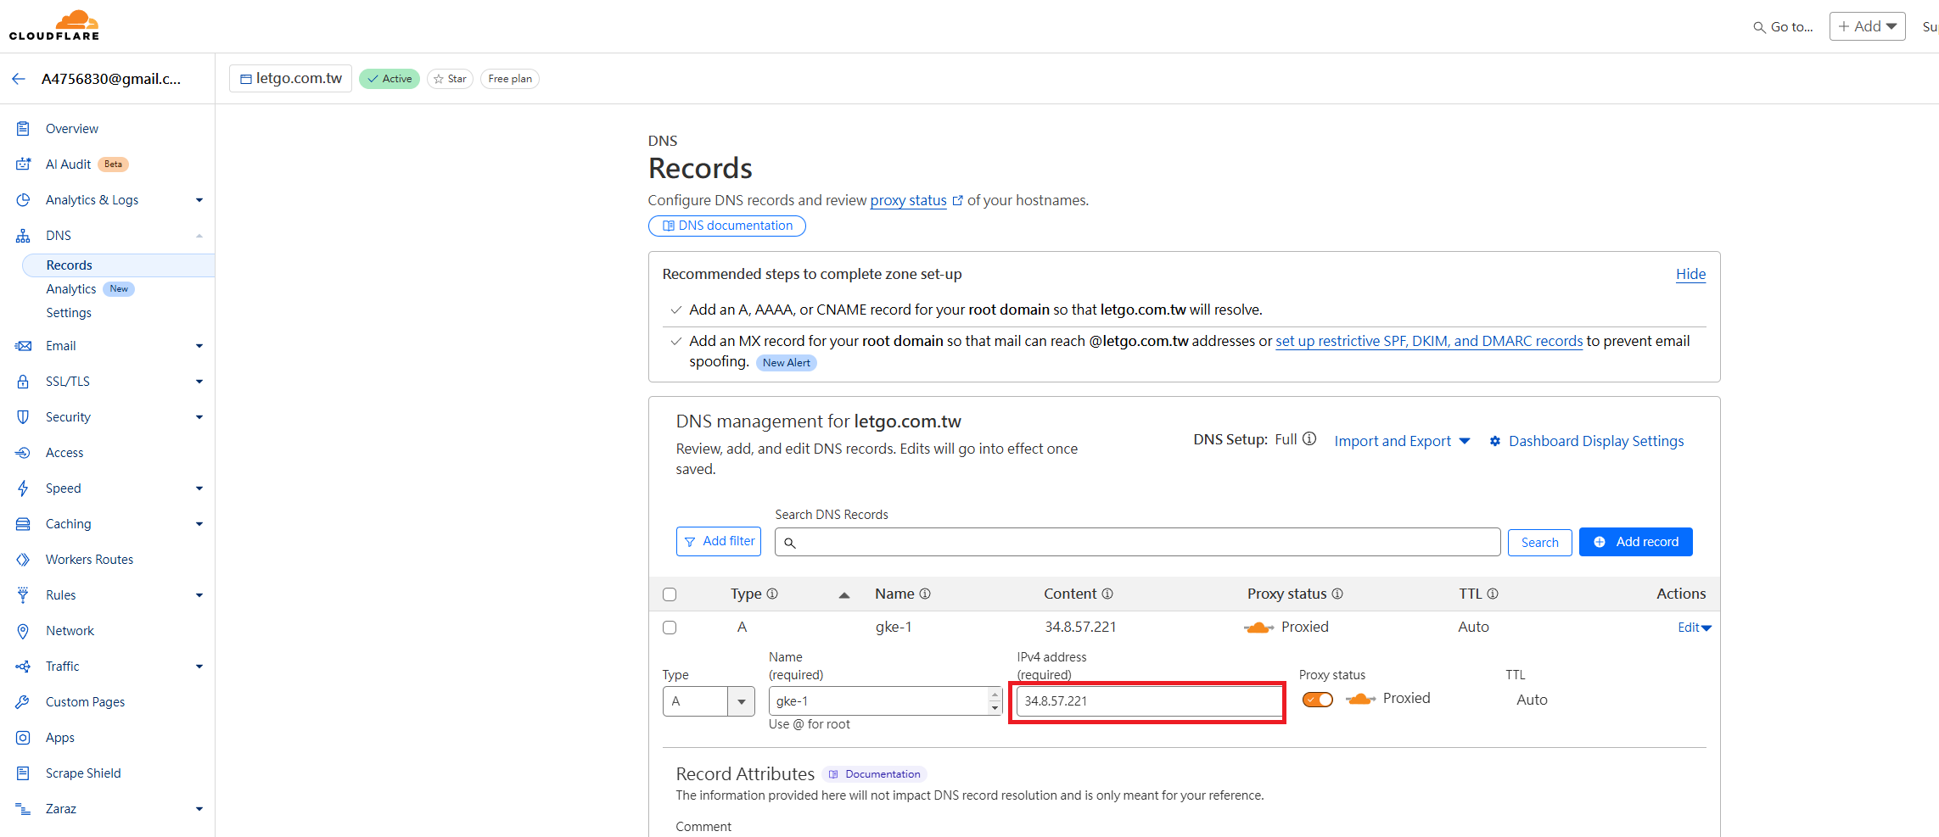Increment the Name field stepper arrow
1939x837 pixels.
pos(994,695)
